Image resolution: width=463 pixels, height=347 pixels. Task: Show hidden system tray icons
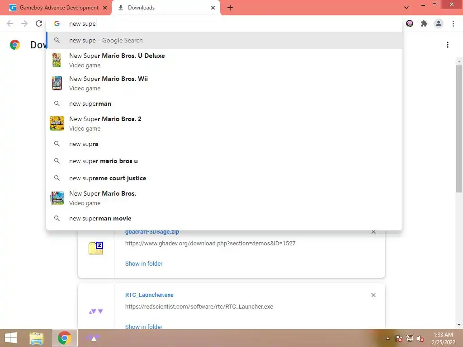click(x=387, y=338)
